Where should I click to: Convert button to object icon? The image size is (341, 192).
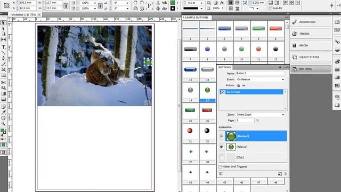pos(280,174)
